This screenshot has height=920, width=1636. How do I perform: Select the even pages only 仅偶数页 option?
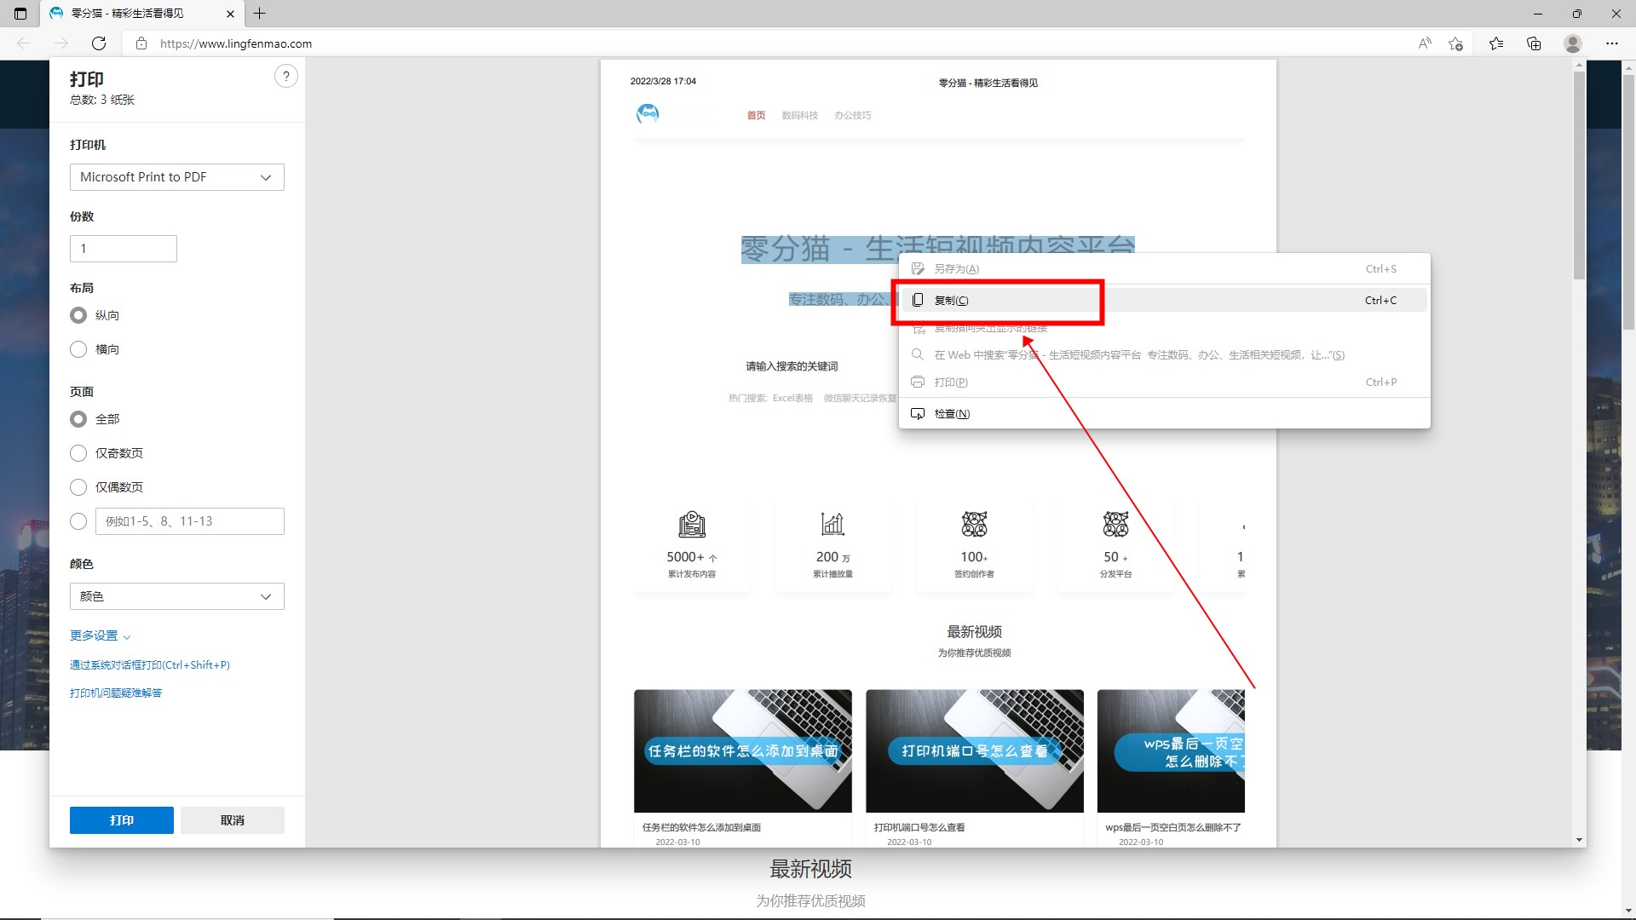78,487
